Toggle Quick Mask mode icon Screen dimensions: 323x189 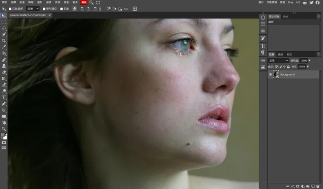click(x=4, y=143)
